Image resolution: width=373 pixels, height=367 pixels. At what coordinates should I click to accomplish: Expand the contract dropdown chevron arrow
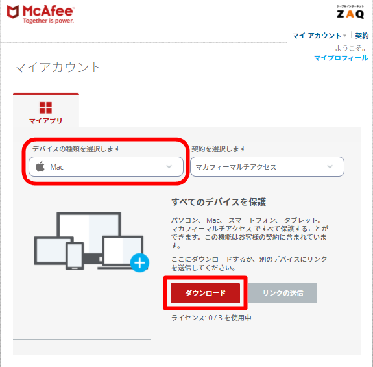click(330, 166)
